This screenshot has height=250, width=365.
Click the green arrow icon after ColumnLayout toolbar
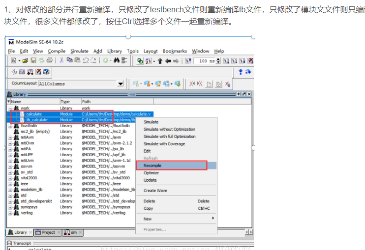tap(178, 83)
